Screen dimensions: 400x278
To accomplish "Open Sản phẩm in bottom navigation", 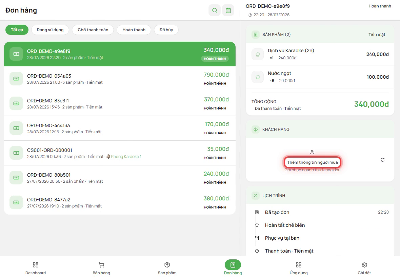I will point(167,268).
